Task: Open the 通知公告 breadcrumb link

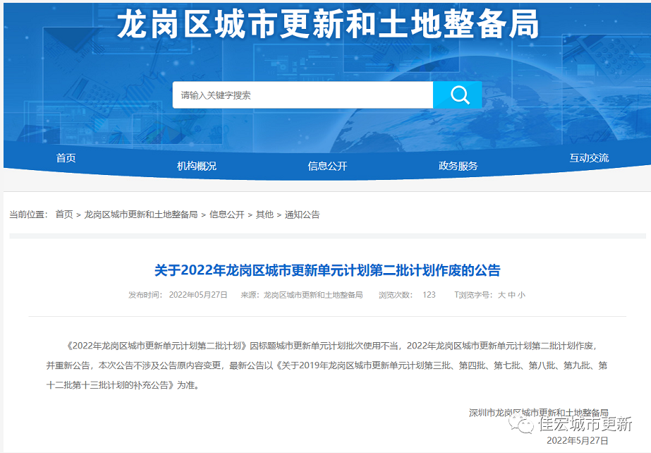Action: (302, 215)
